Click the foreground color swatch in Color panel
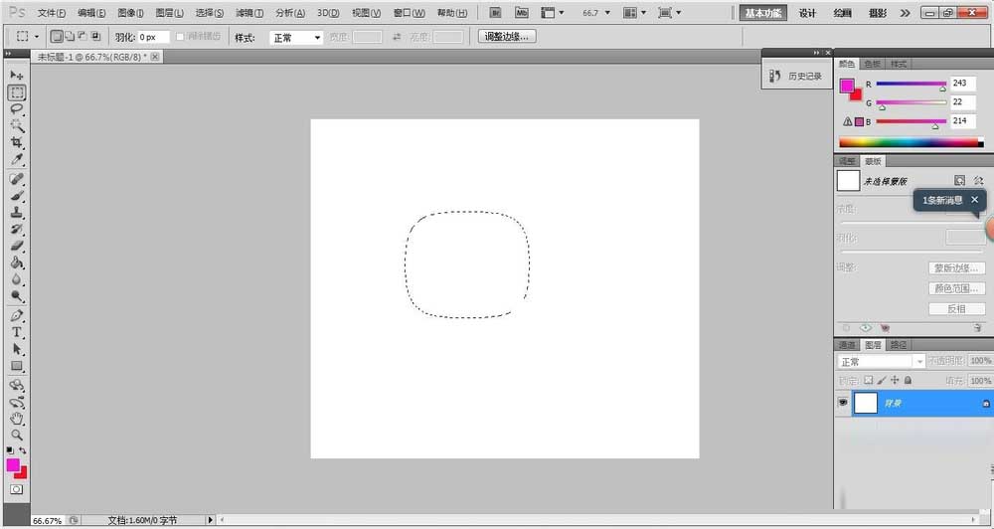994x529 pixels. 847,86
